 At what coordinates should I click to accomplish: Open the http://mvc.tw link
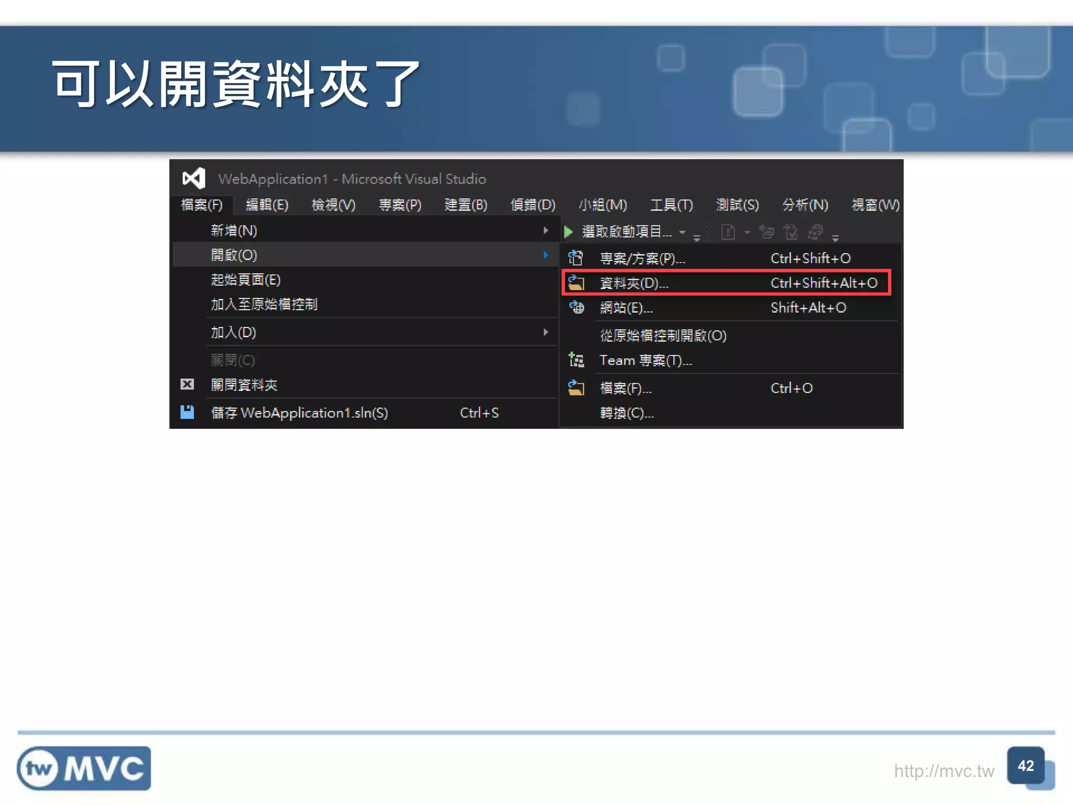pyautogui.click(x=944, y=770)
